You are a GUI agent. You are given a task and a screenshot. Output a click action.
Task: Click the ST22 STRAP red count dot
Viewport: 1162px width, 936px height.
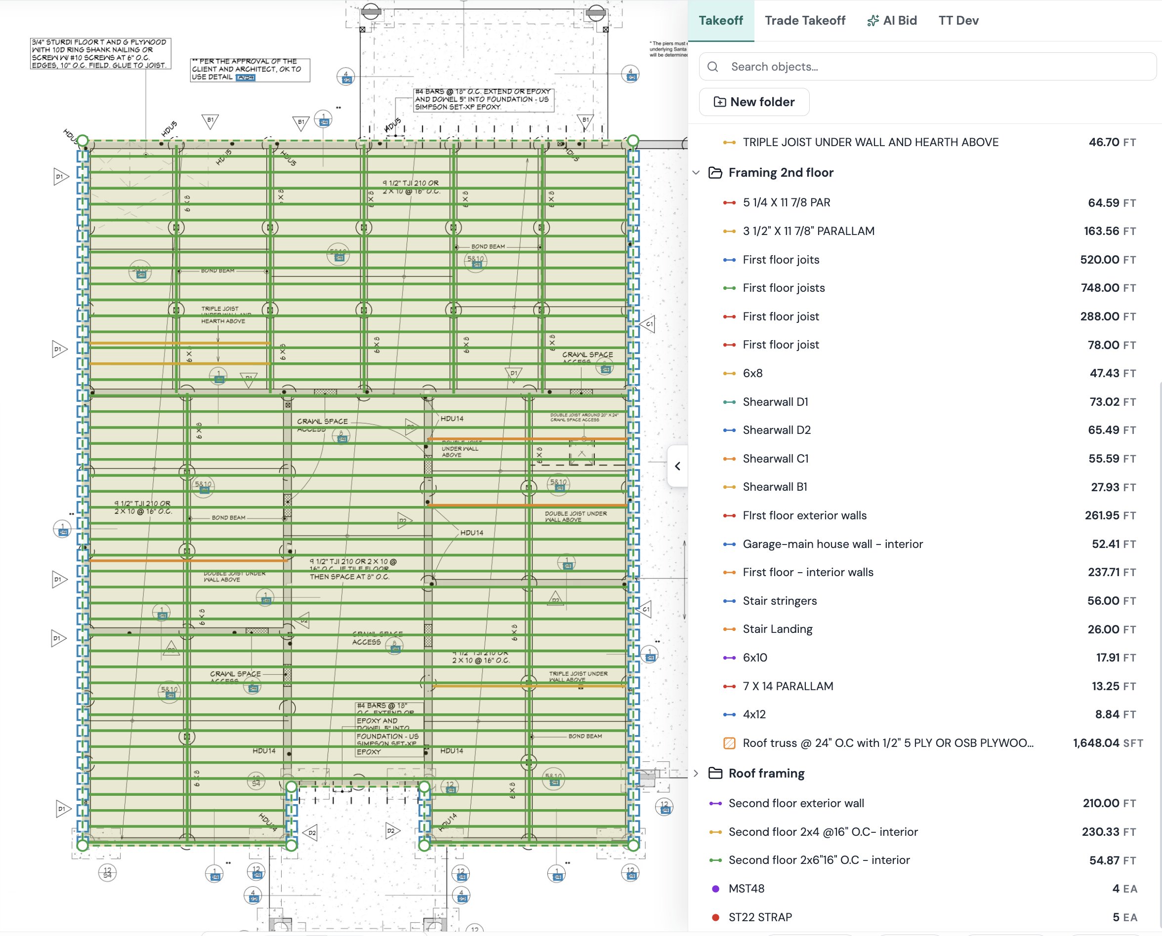[715, 917]
